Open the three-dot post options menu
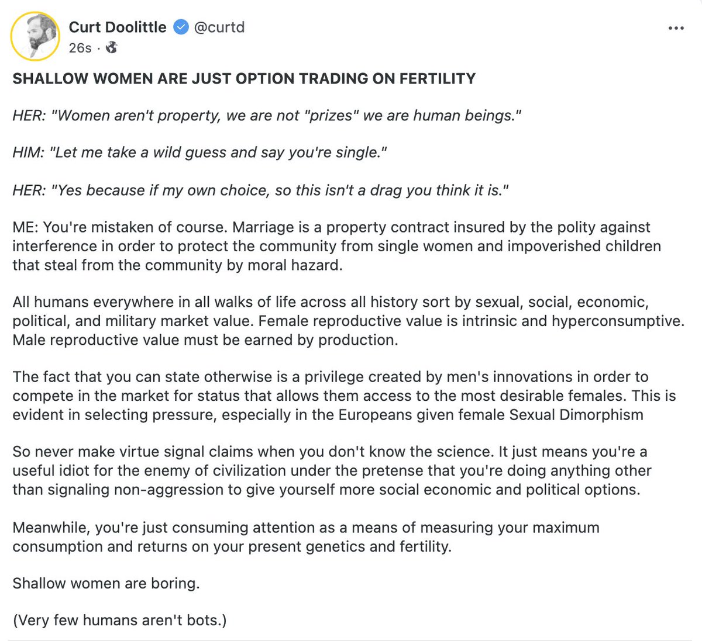 coord(676,28)
